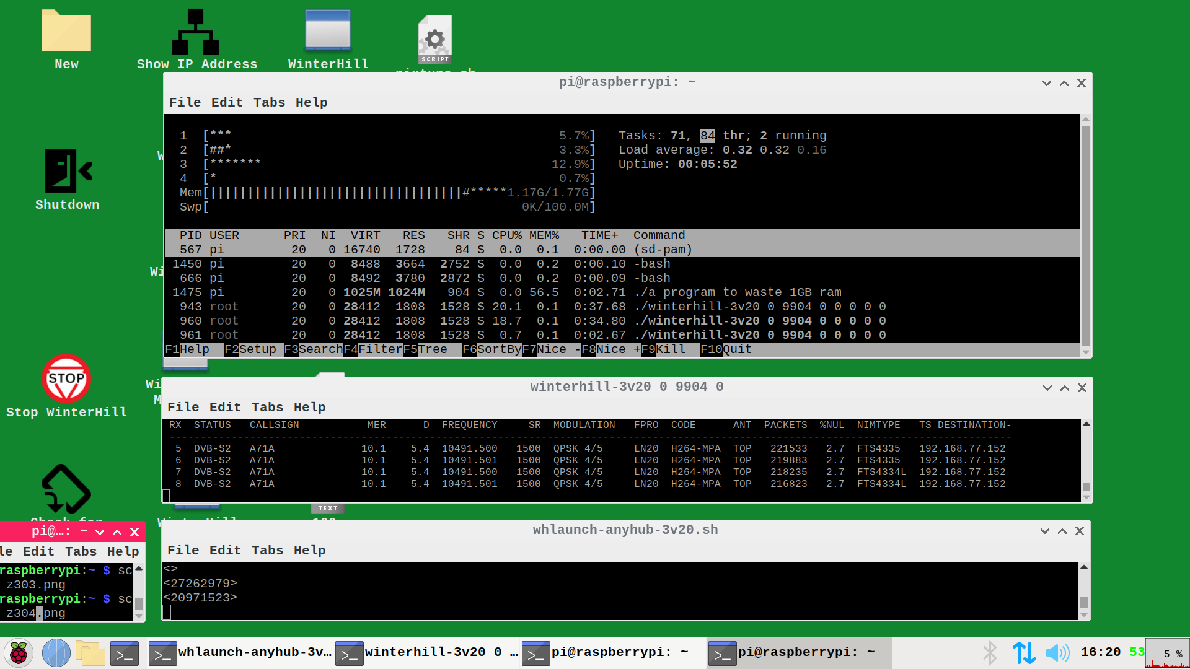The image size is (1190, 669).
Task: Click F1 Help in htop footer
Action: [194, 349]
